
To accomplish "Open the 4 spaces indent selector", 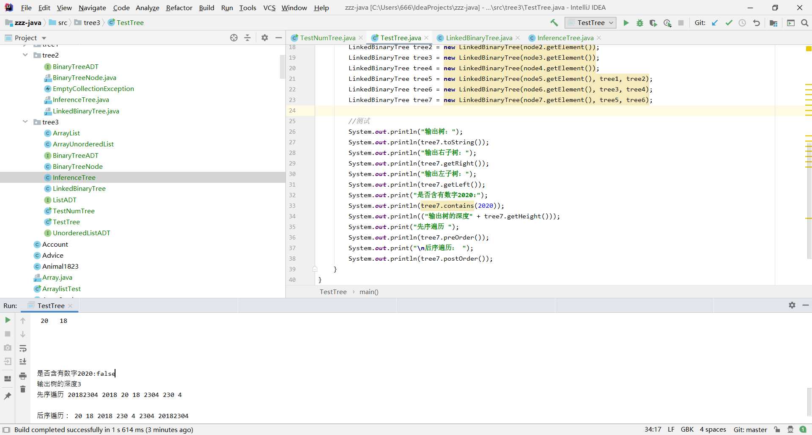I will 713,429.
